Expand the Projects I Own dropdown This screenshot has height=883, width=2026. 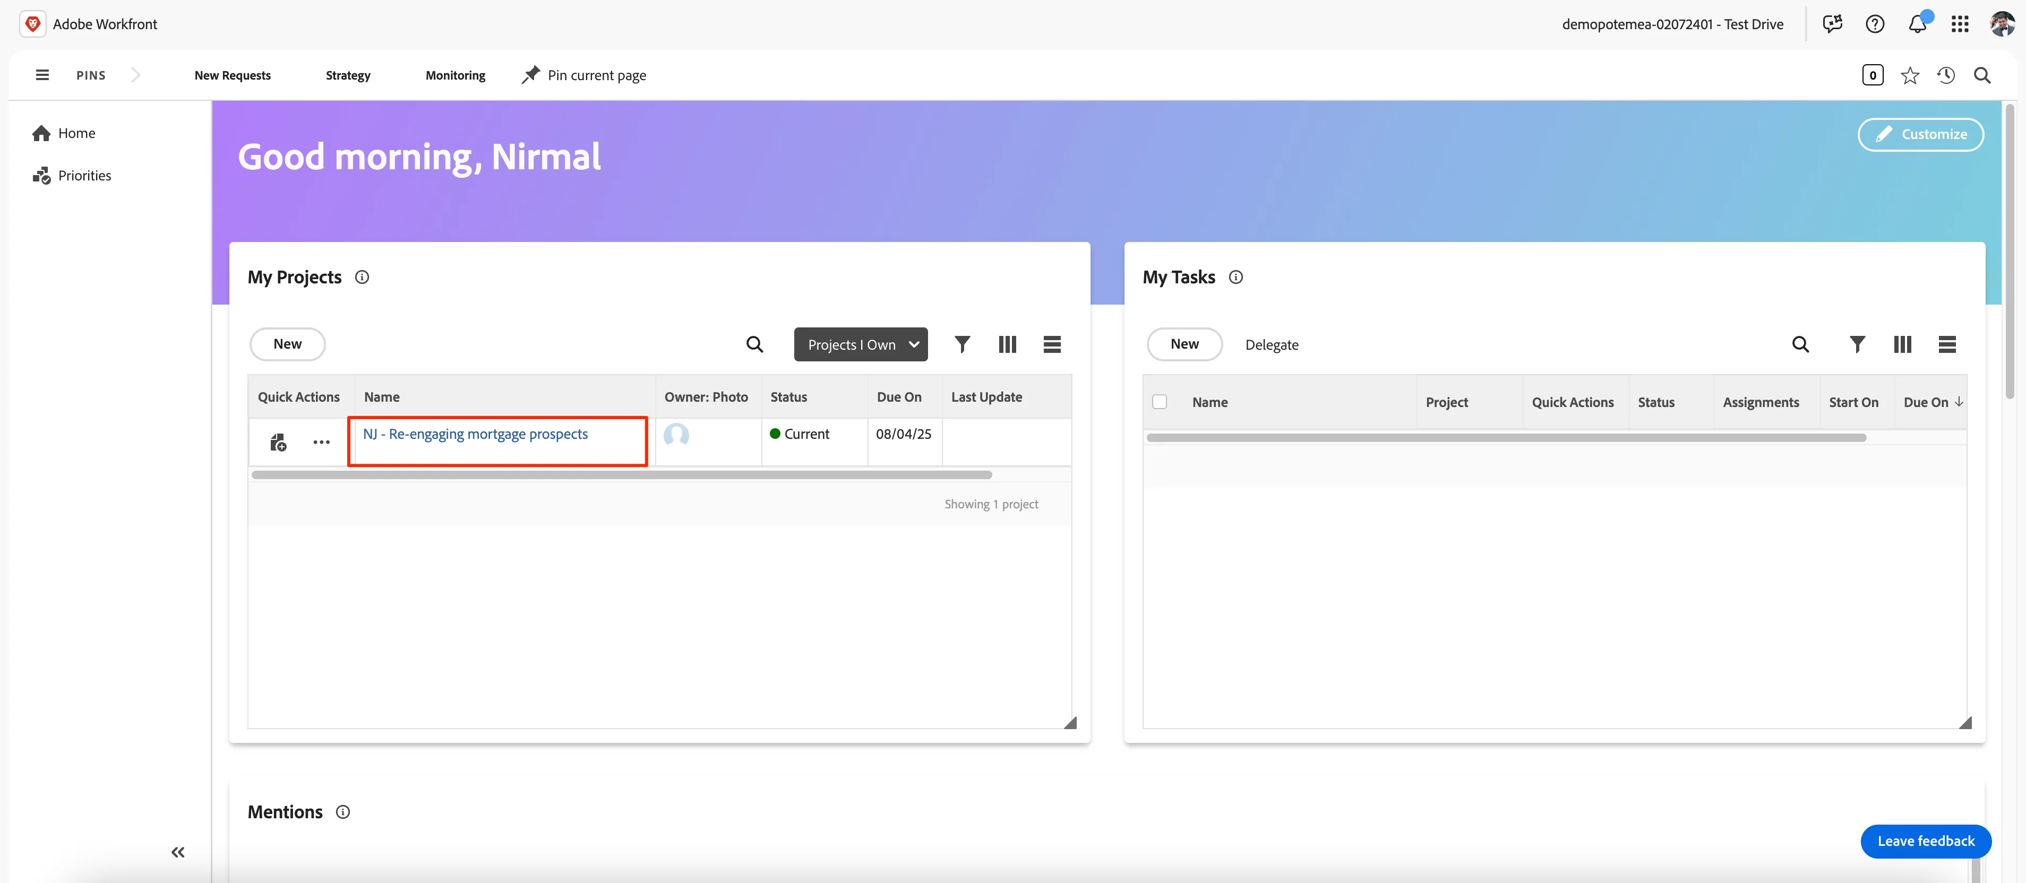(861, 344)
